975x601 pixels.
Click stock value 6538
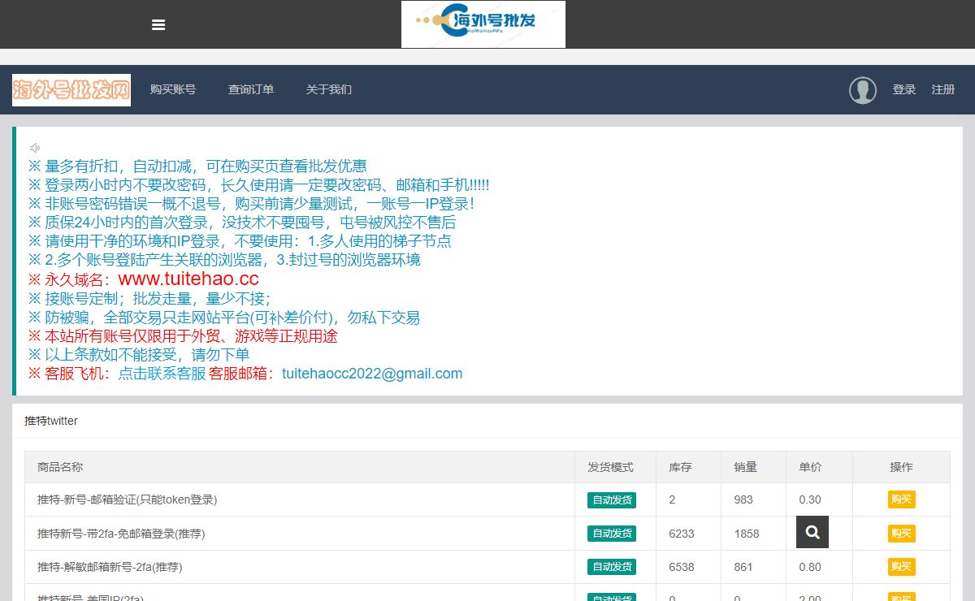click(x=682, y=567)
